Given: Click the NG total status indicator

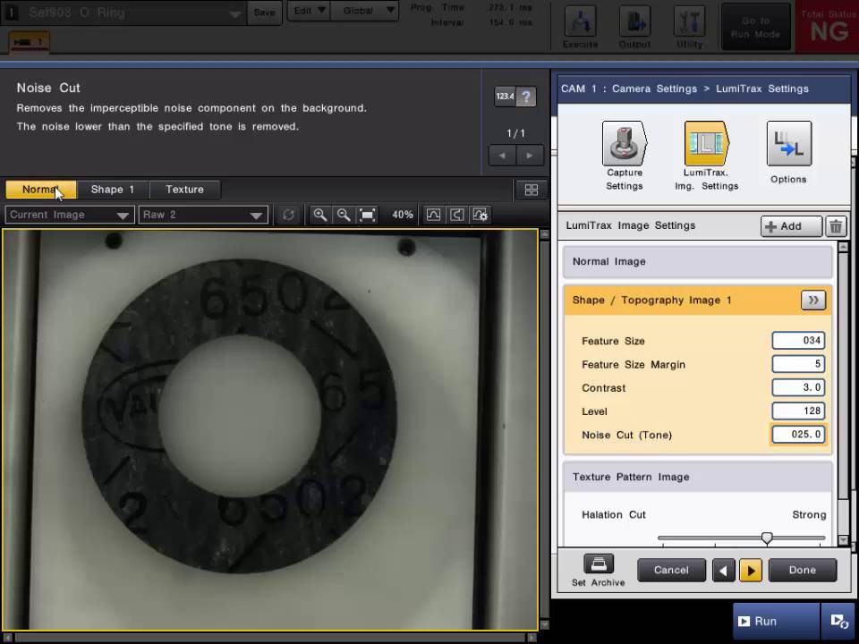Looking at the screenshot, I should click(x=827, y=27).
